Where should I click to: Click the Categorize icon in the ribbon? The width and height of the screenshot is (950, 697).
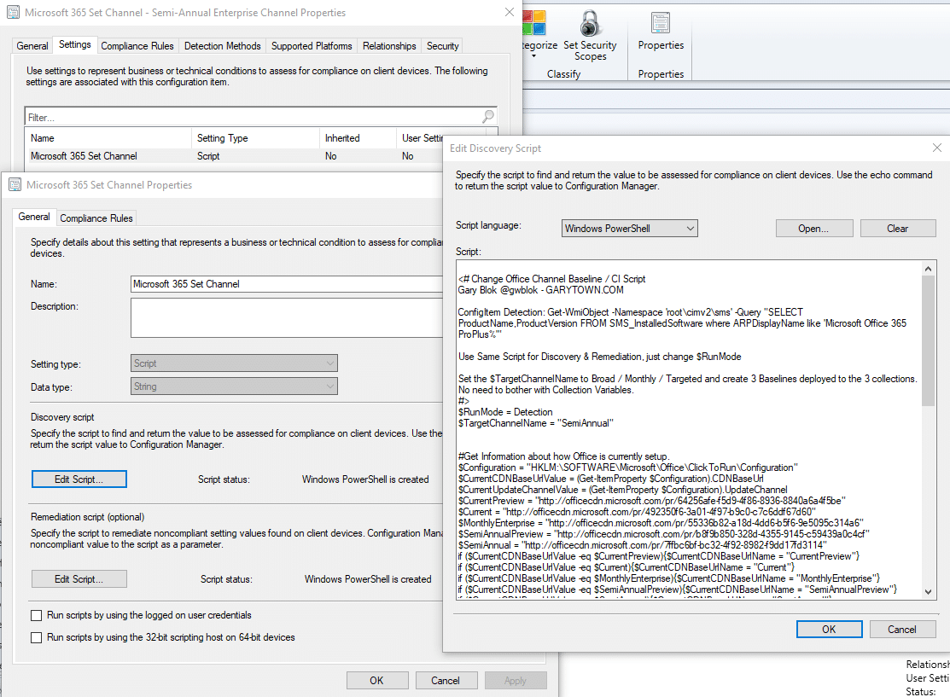(534, 24)
